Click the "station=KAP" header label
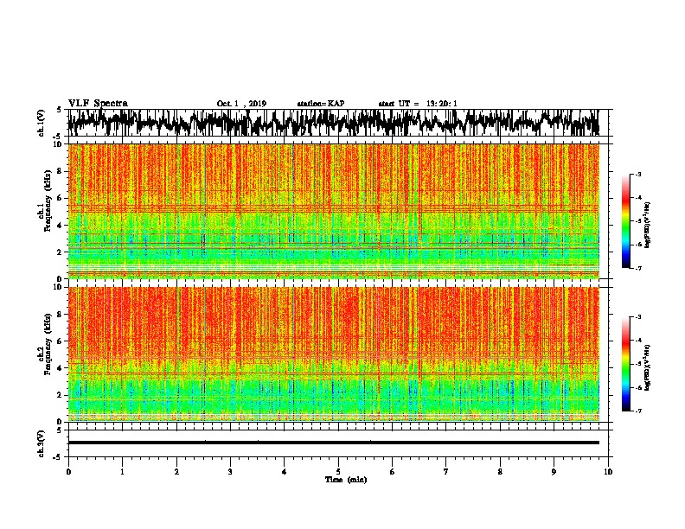The image size is (685, 529). [x=321, y=104]
